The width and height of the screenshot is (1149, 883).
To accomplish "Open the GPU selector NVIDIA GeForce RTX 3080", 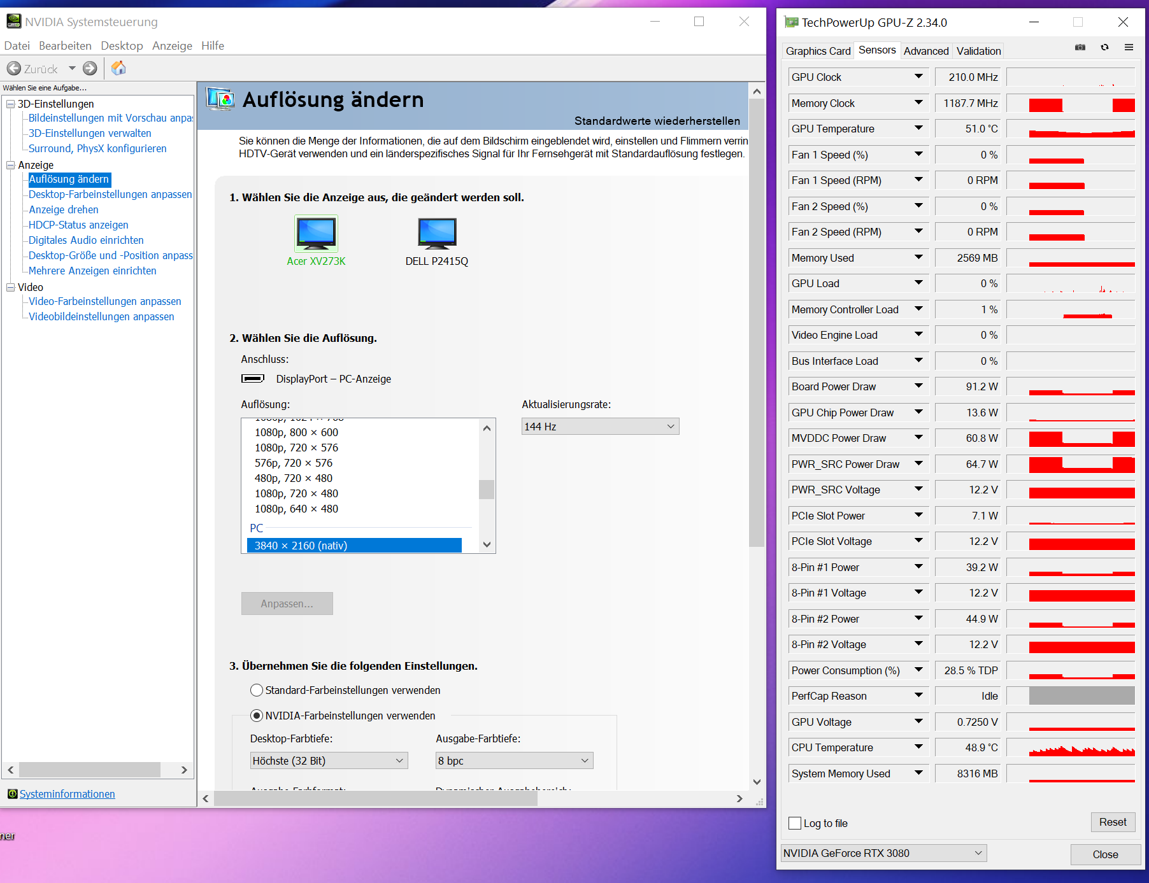I will click(883, 853).
